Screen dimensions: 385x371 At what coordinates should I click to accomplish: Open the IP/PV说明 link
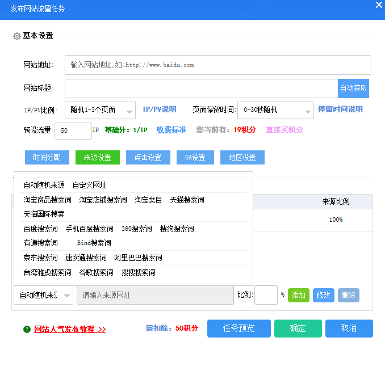click(x=160, y=109)
